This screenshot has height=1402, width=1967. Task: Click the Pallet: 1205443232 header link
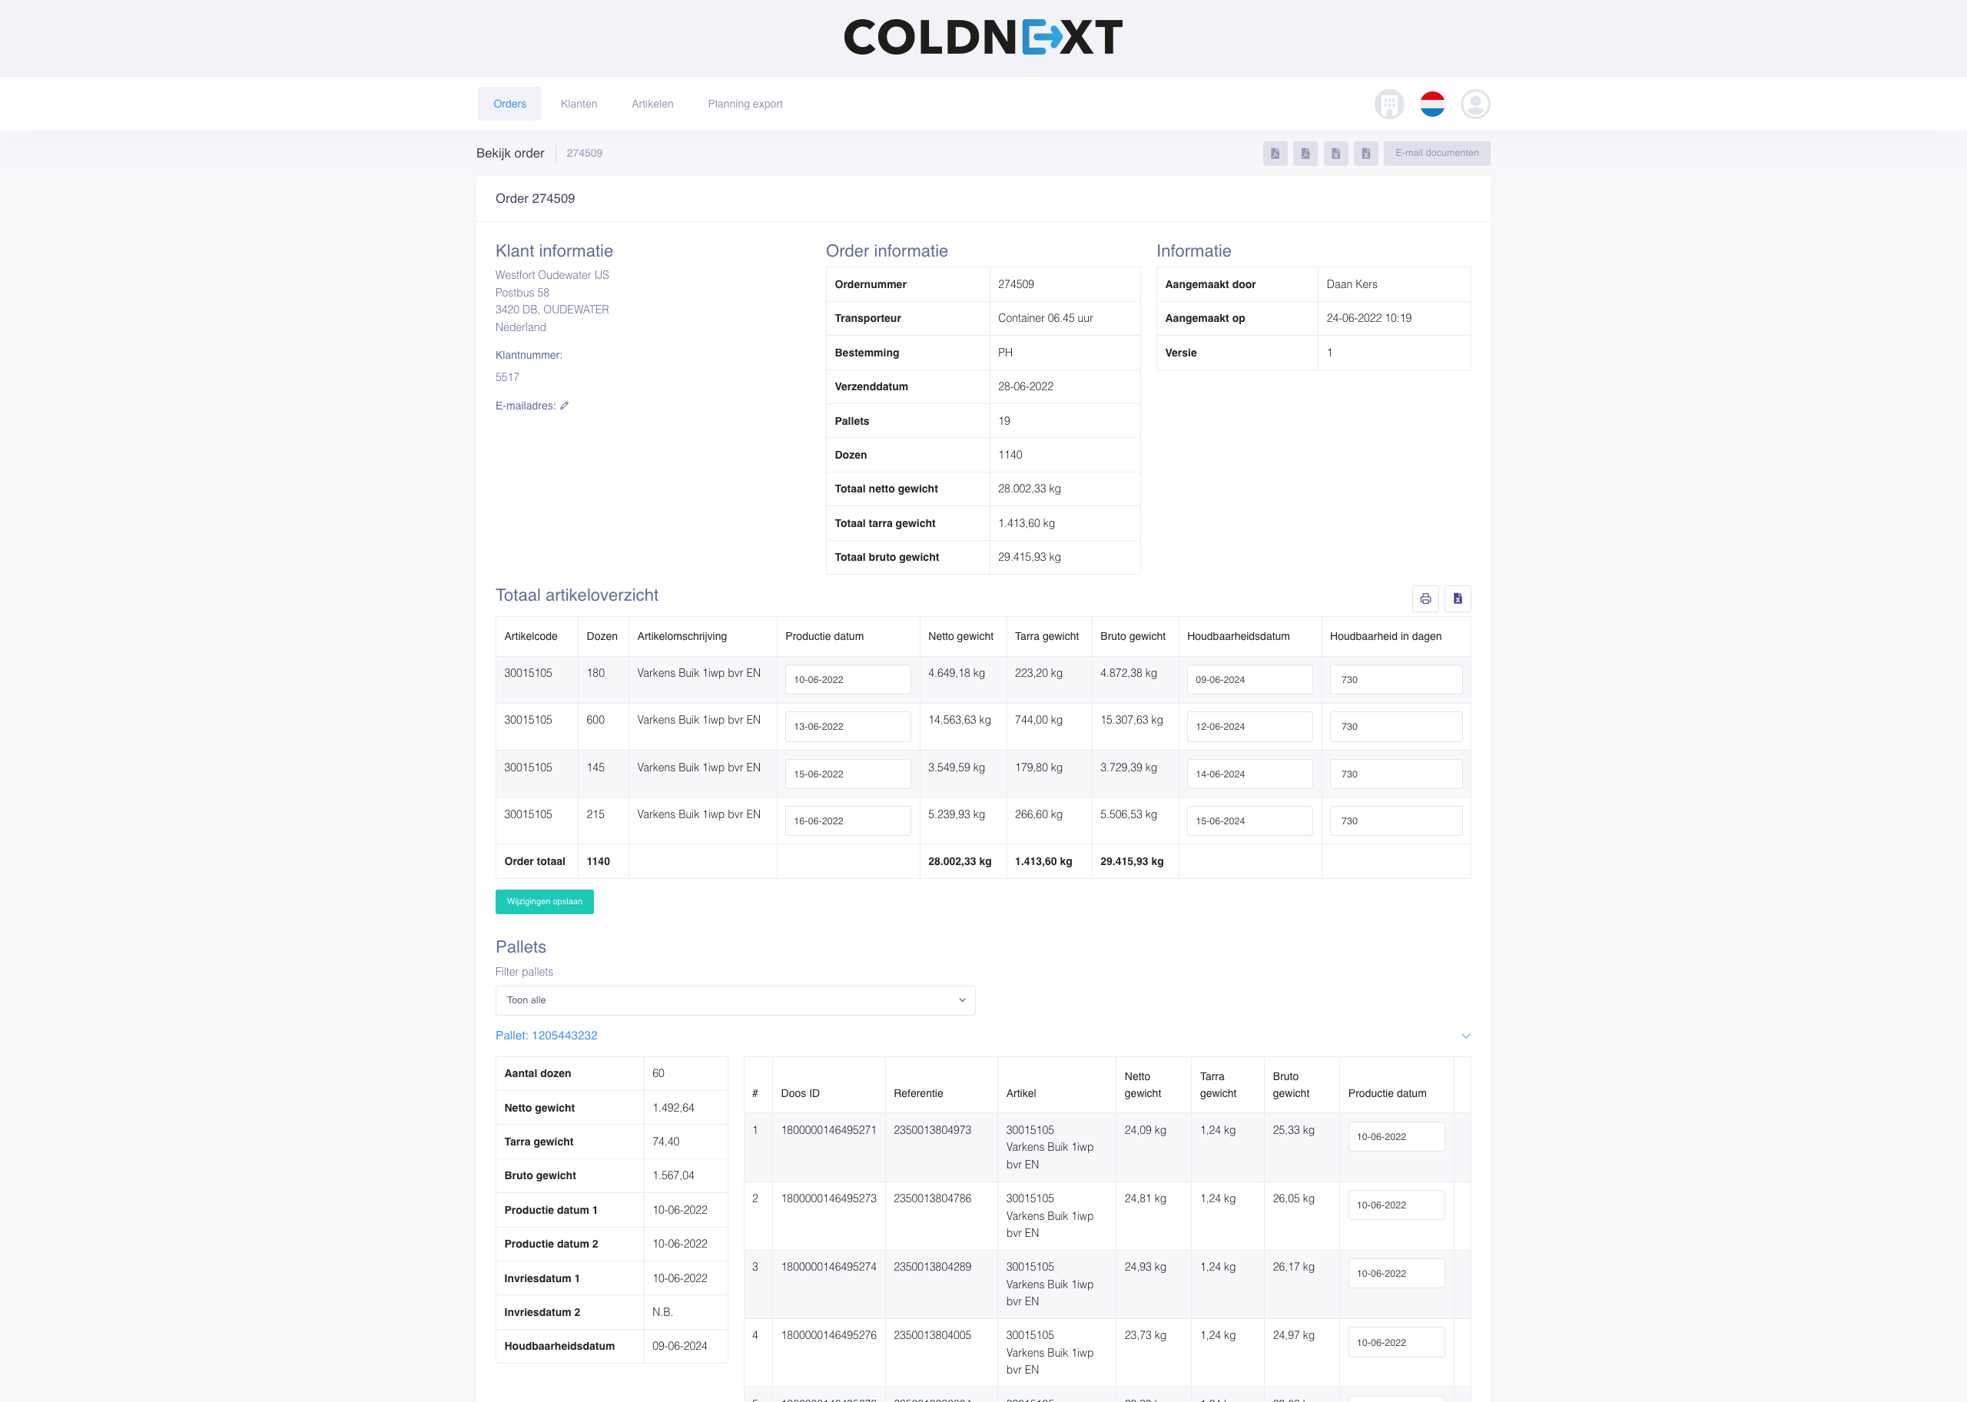(x=546, y=1035)
